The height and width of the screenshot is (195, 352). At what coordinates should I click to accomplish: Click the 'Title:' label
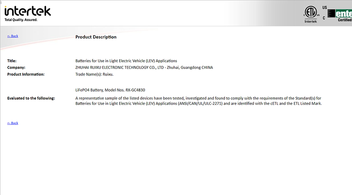coord(12,61)
